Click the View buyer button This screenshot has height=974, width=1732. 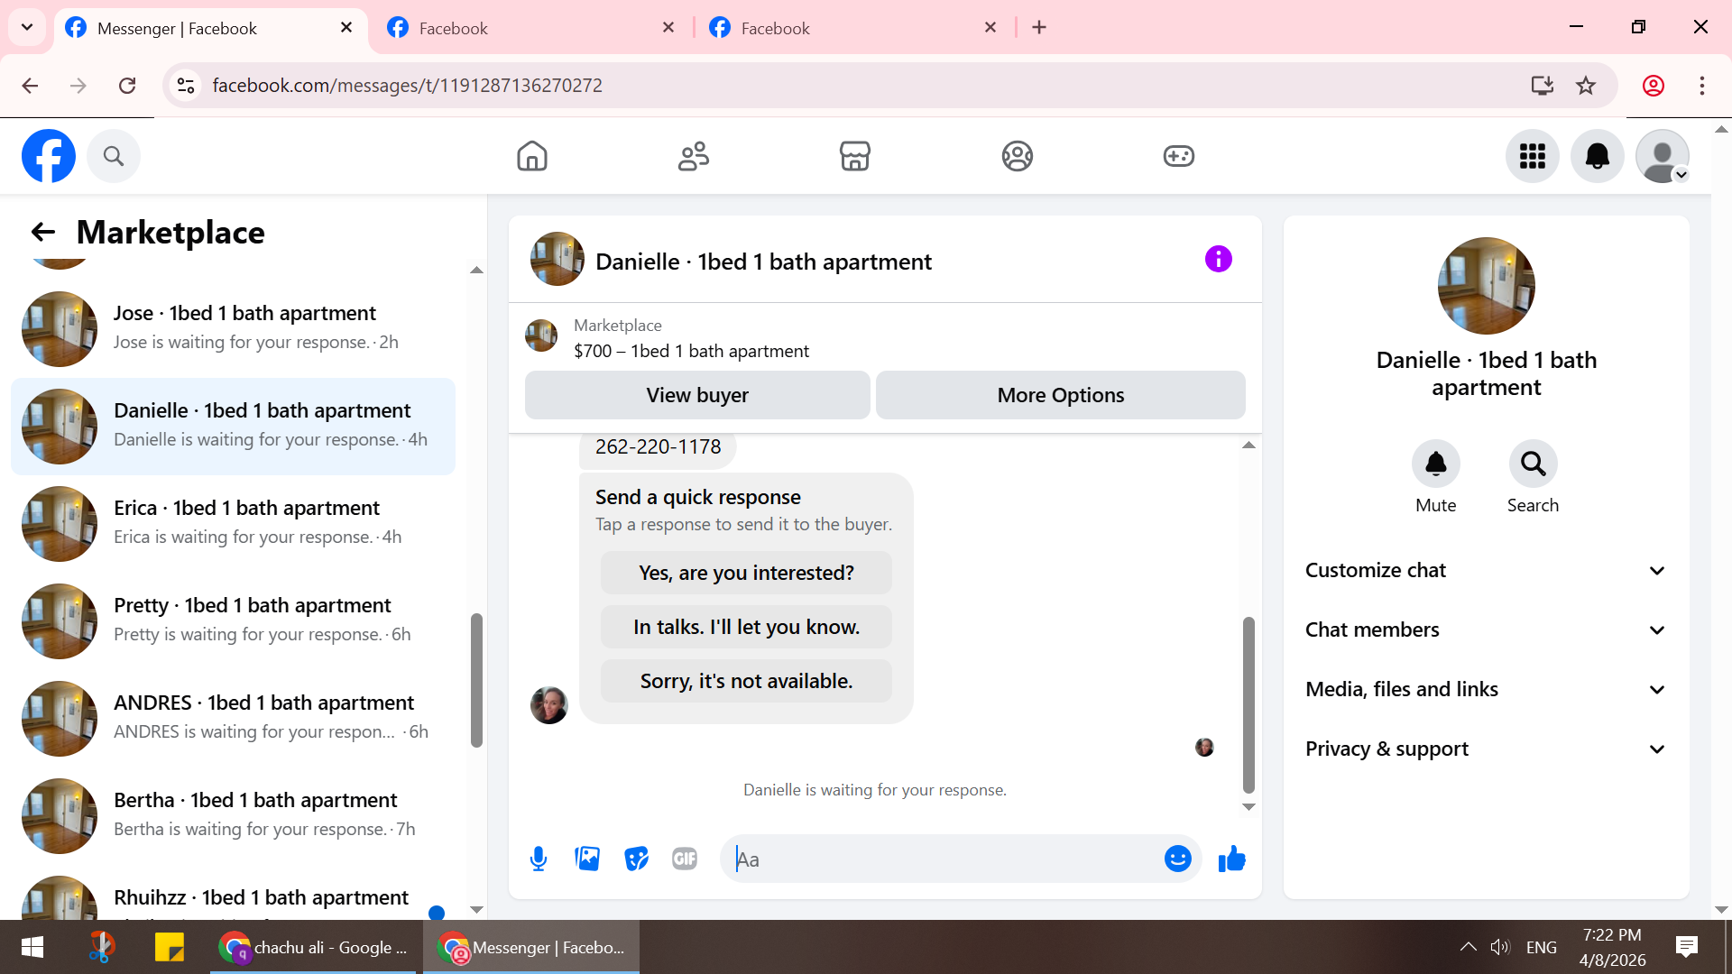tap(696, 395)
